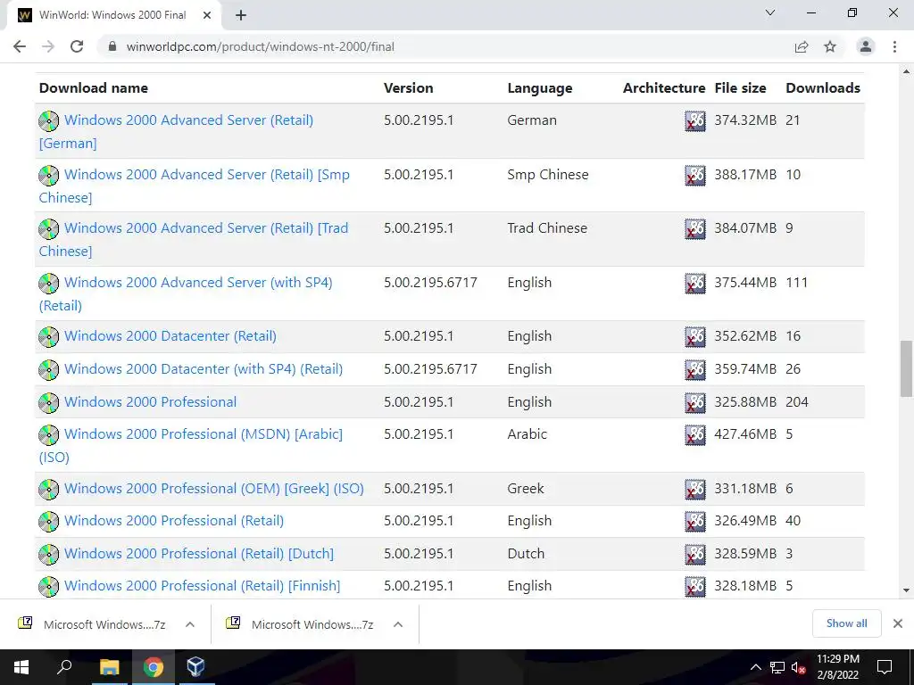The height and width of the screenshot is (685, 914).
Task: Click the Download name column header
Action: pos(93,88)
